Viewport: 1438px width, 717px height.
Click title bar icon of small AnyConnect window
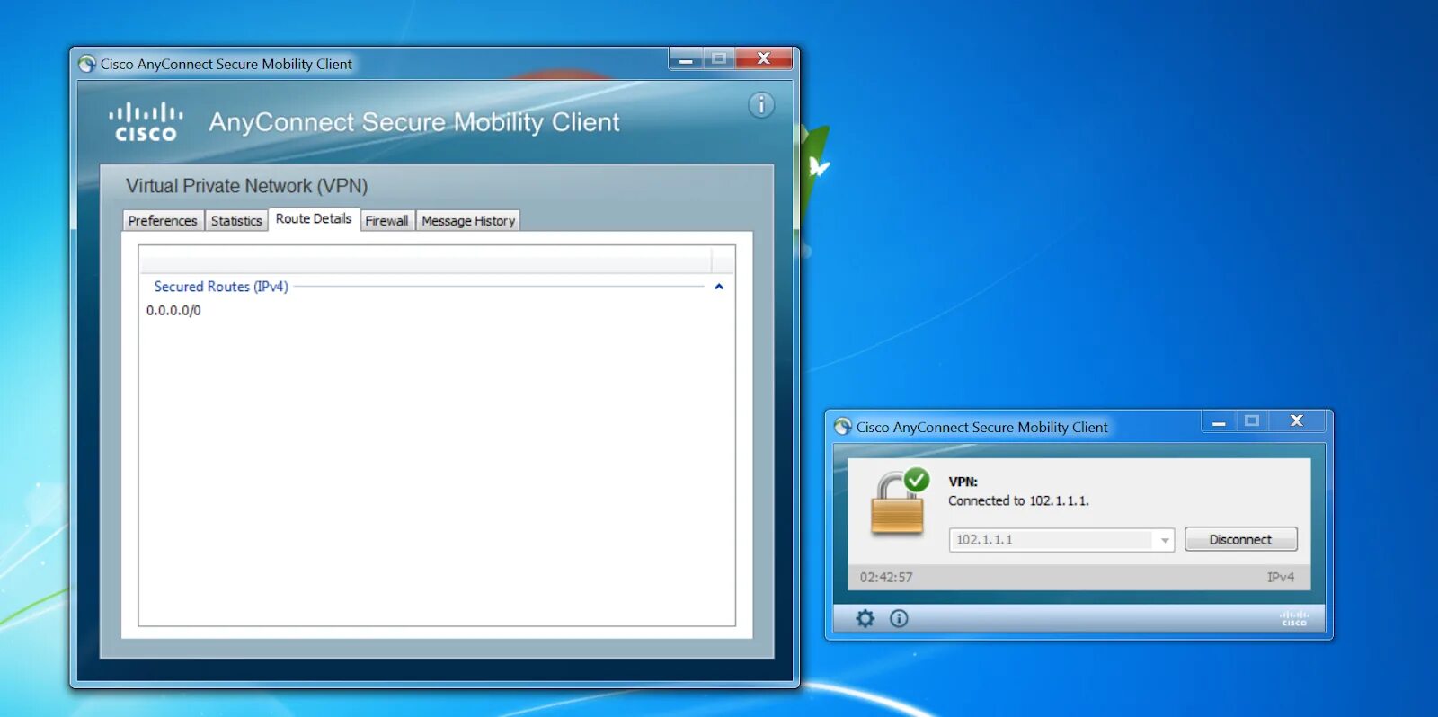click(842, 427)
